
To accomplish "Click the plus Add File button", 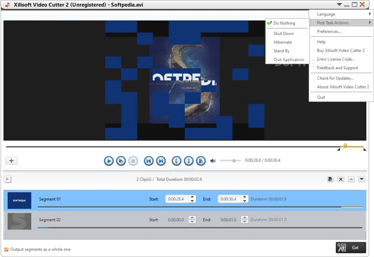I will coord(11,161).
